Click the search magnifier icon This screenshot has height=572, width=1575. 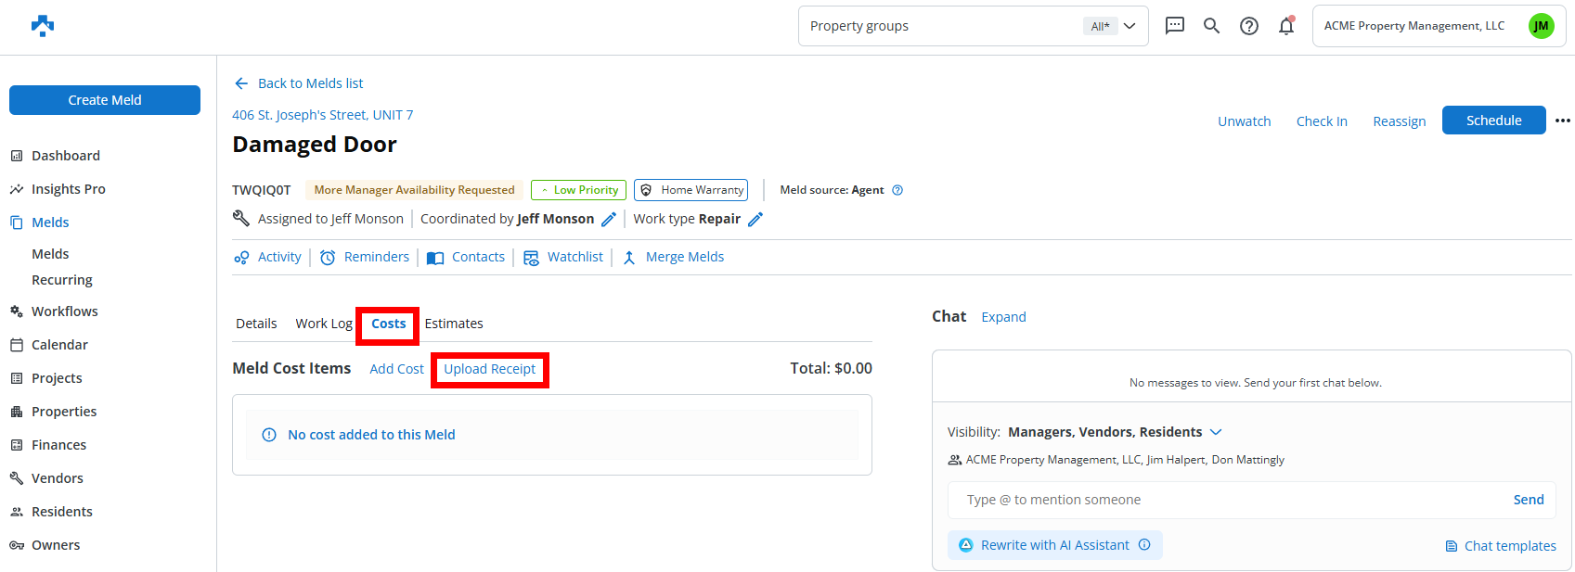pos(1211,26)
